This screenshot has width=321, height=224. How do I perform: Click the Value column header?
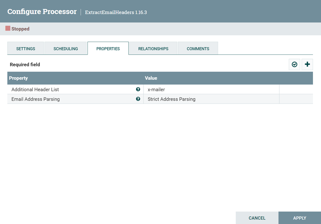[151, 78]
